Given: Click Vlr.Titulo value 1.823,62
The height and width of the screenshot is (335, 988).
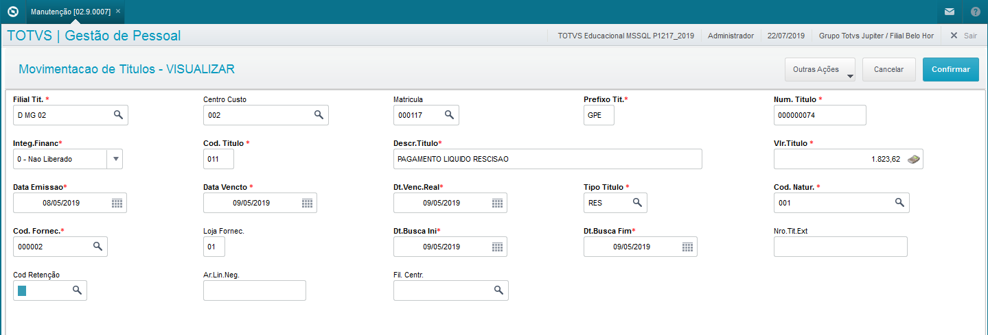Looking at the screenshot, I should coord(849,159).
